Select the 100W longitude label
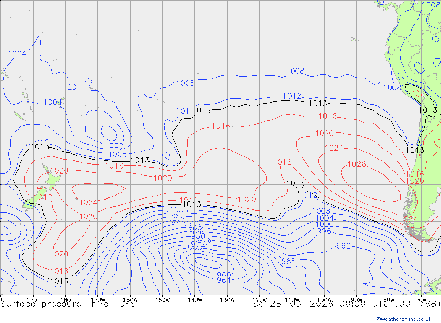Image resolution: width=441 pixels, height=323 pixels. [x=324, y=300]
